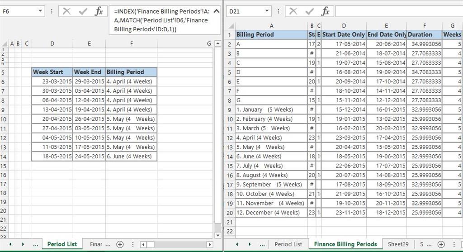This screenshot has width=463, height=252.
Task: Show hidden sheet tabs ellipsis right window
Action: pos(262,245)
